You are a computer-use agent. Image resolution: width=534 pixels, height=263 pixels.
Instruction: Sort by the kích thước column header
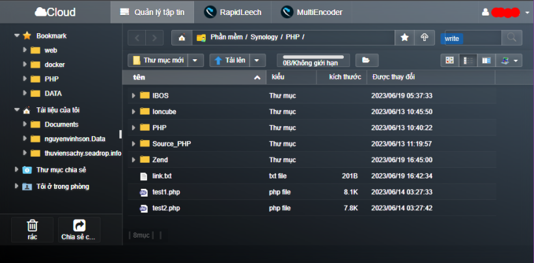coord(342,77)
